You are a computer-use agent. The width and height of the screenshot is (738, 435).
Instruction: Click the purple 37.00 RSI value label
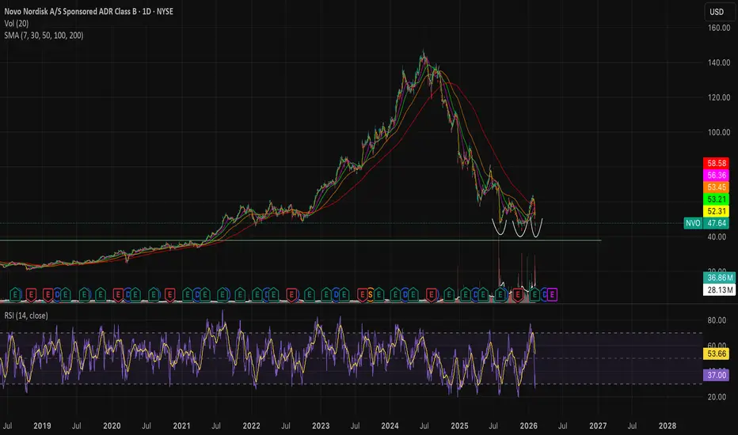[x=717, y=375]
